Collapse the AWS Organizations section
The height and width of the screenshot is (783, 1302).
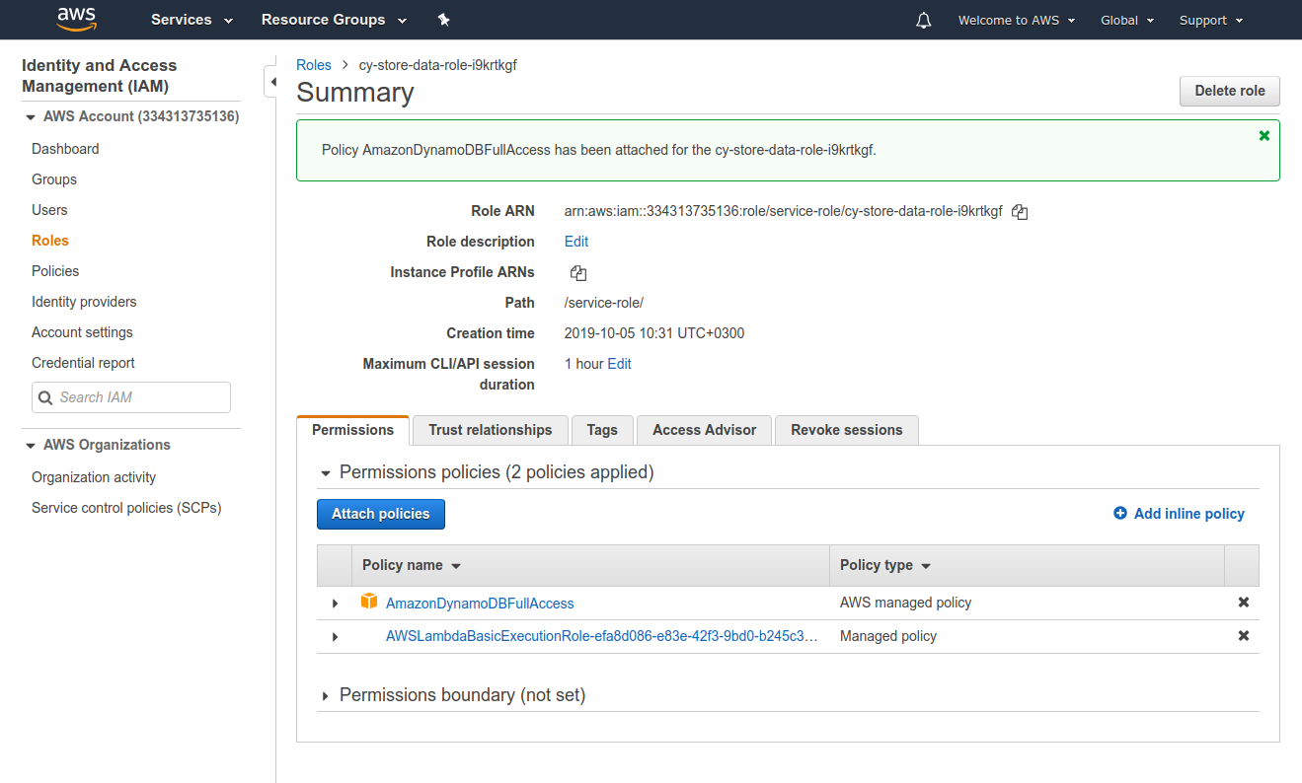pos(31,446)
